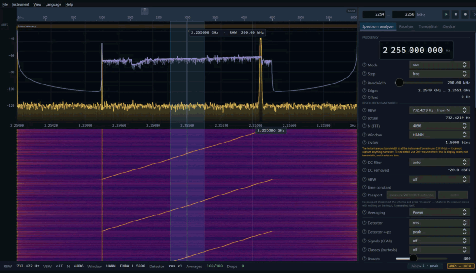Stop acquisition with the stop button
This screenshot has height=273, width=476.
(x=456, y=14)
